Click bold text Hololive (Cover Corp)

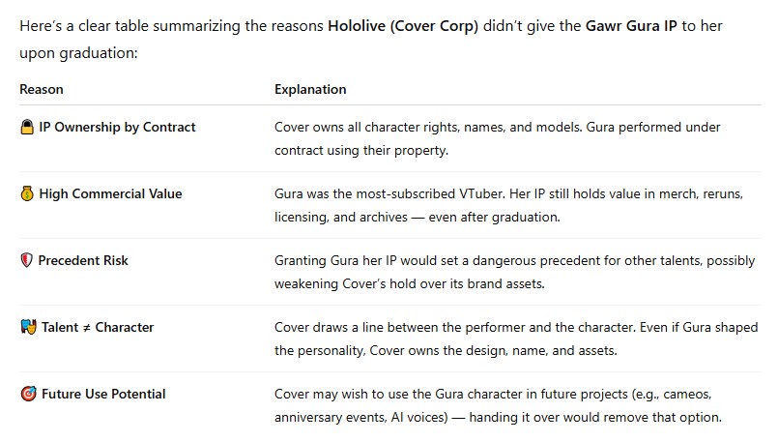pos(403,26)
